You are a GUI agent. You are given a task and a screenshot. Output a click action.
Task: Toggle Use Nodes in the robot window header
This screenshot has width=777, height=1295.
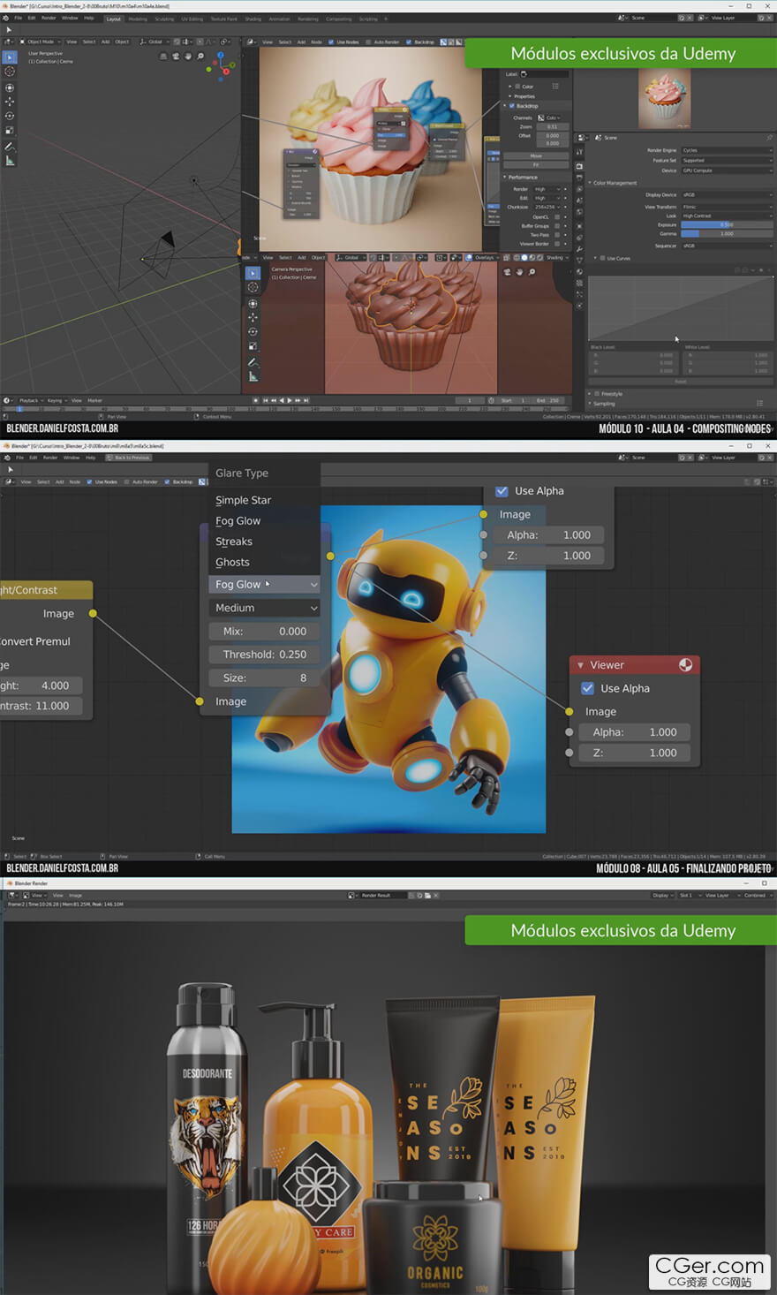point(89,482)
